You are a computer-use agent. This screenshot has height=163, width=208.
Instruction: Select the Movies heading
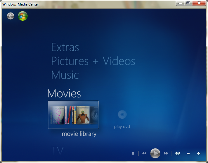pyautogui.click(x=64, y=93)
